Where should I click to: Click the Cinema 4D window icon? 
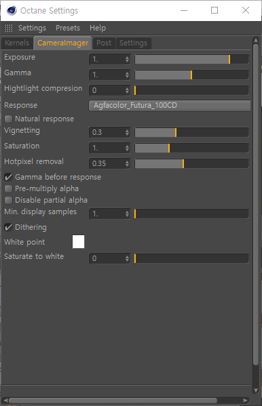pyautogui.click(x=12, y=11)
